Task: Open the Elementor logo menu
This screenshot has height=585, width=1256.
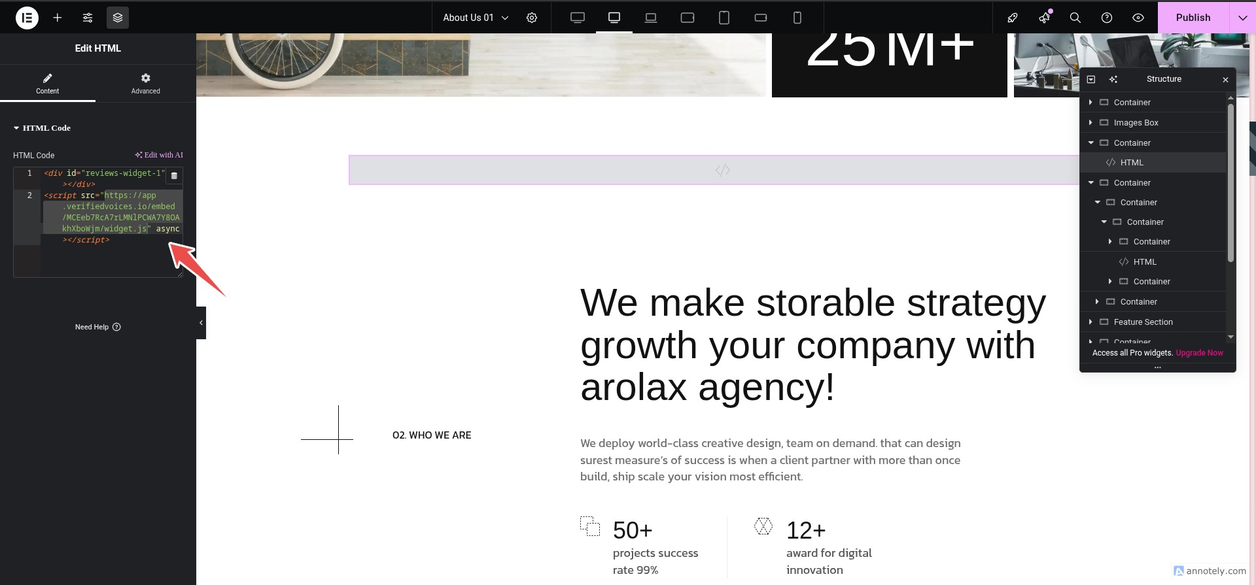Action: [27, 18]
